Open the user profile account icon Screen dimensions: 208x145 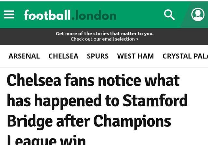[198, 15]
